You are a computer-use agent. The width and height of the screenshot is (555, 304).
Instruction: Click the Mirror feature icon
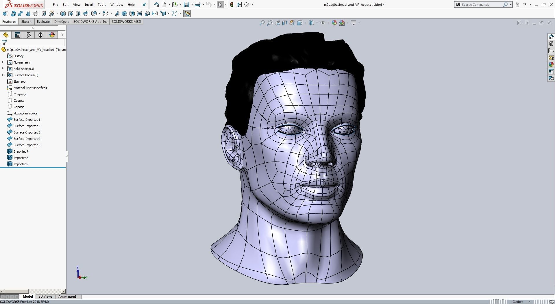tap(155, 14)
